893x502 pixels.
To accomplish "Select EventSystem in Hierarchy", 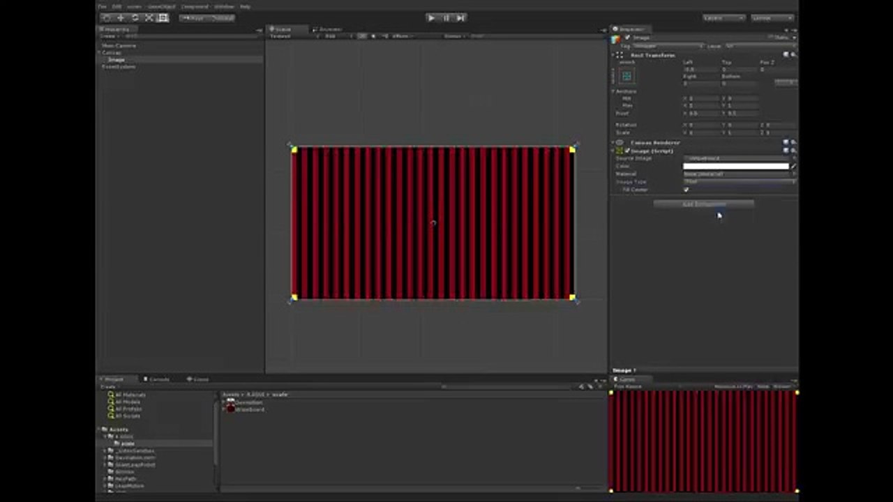I will [x=119, y=67].
